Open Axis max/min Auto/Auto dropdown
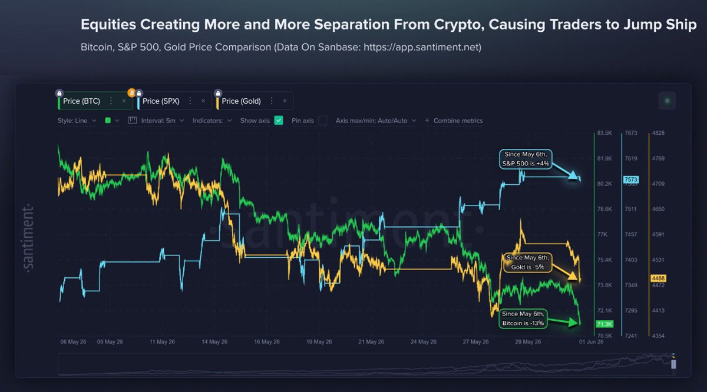The image size is (707, 392). coord(376,121)
